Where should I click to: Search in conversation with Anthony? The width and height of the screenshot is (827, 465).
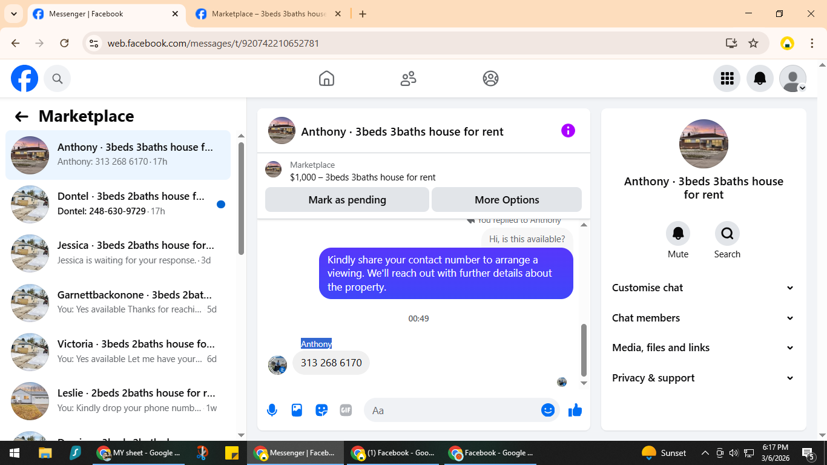point(727,233)
